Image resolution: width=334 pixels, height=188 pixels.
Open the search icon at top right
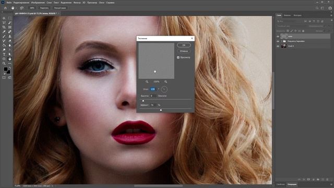pyautogui.click(x=317, y=8)
